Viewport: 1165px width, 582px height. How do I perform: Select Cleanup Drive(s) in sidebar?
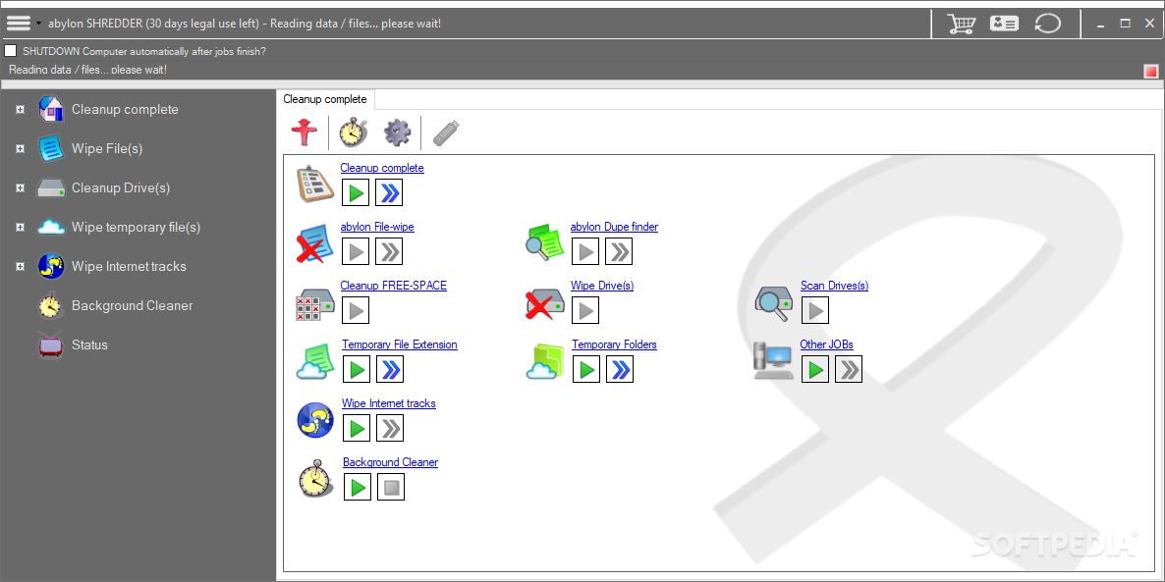(121, 187)
